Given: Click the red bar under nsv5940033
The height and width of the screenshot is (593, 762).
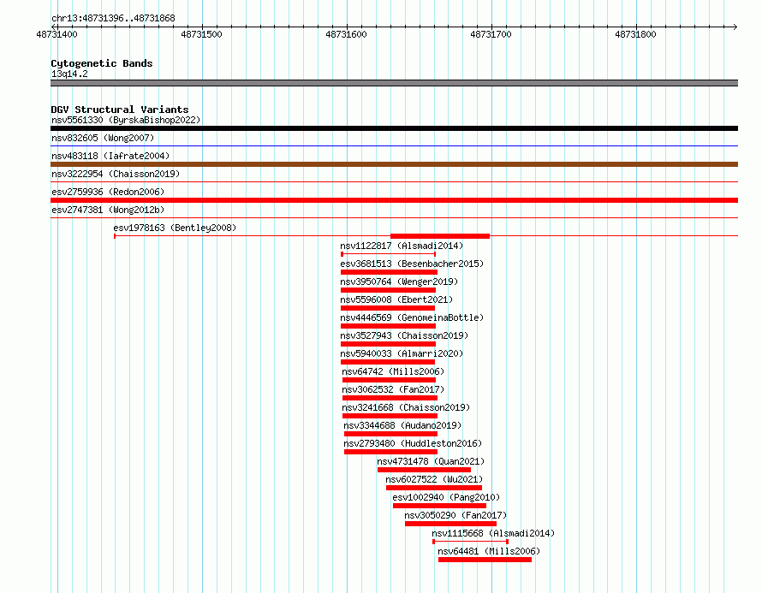Looking at the screenshot, I should [x=388, y=362].
